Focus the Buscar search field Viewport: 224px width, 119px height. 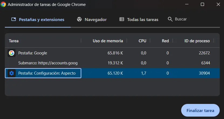[181, 19]
